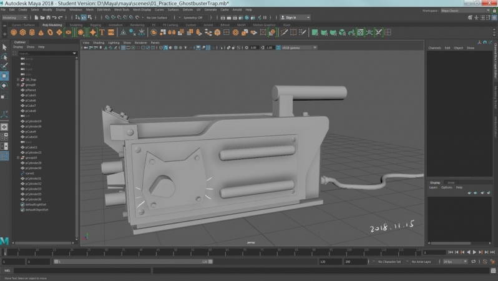Click the MEL command line input

click(82, 271)
